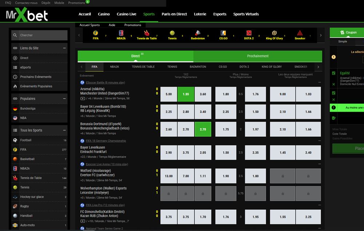The image size is (364, 231).
Task: Choose the Tennis ball icon in carousel
Action: [x=172, y=33]
